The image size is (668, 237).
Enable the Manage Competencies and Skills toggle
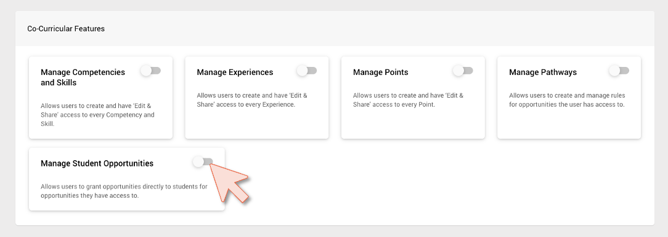151,71
